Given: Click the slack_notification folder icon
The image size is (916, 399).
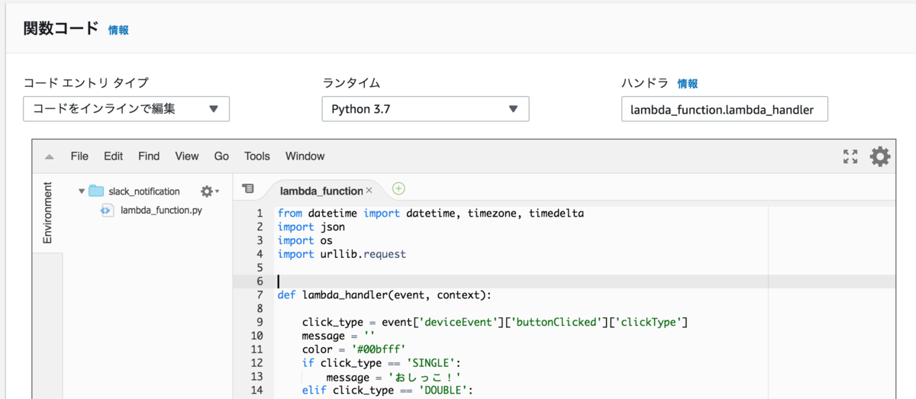Looking at the screenshot, I should (95, 191).
